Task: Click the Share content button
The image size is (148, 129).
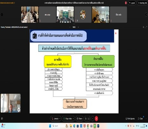Action: [79, 119]
